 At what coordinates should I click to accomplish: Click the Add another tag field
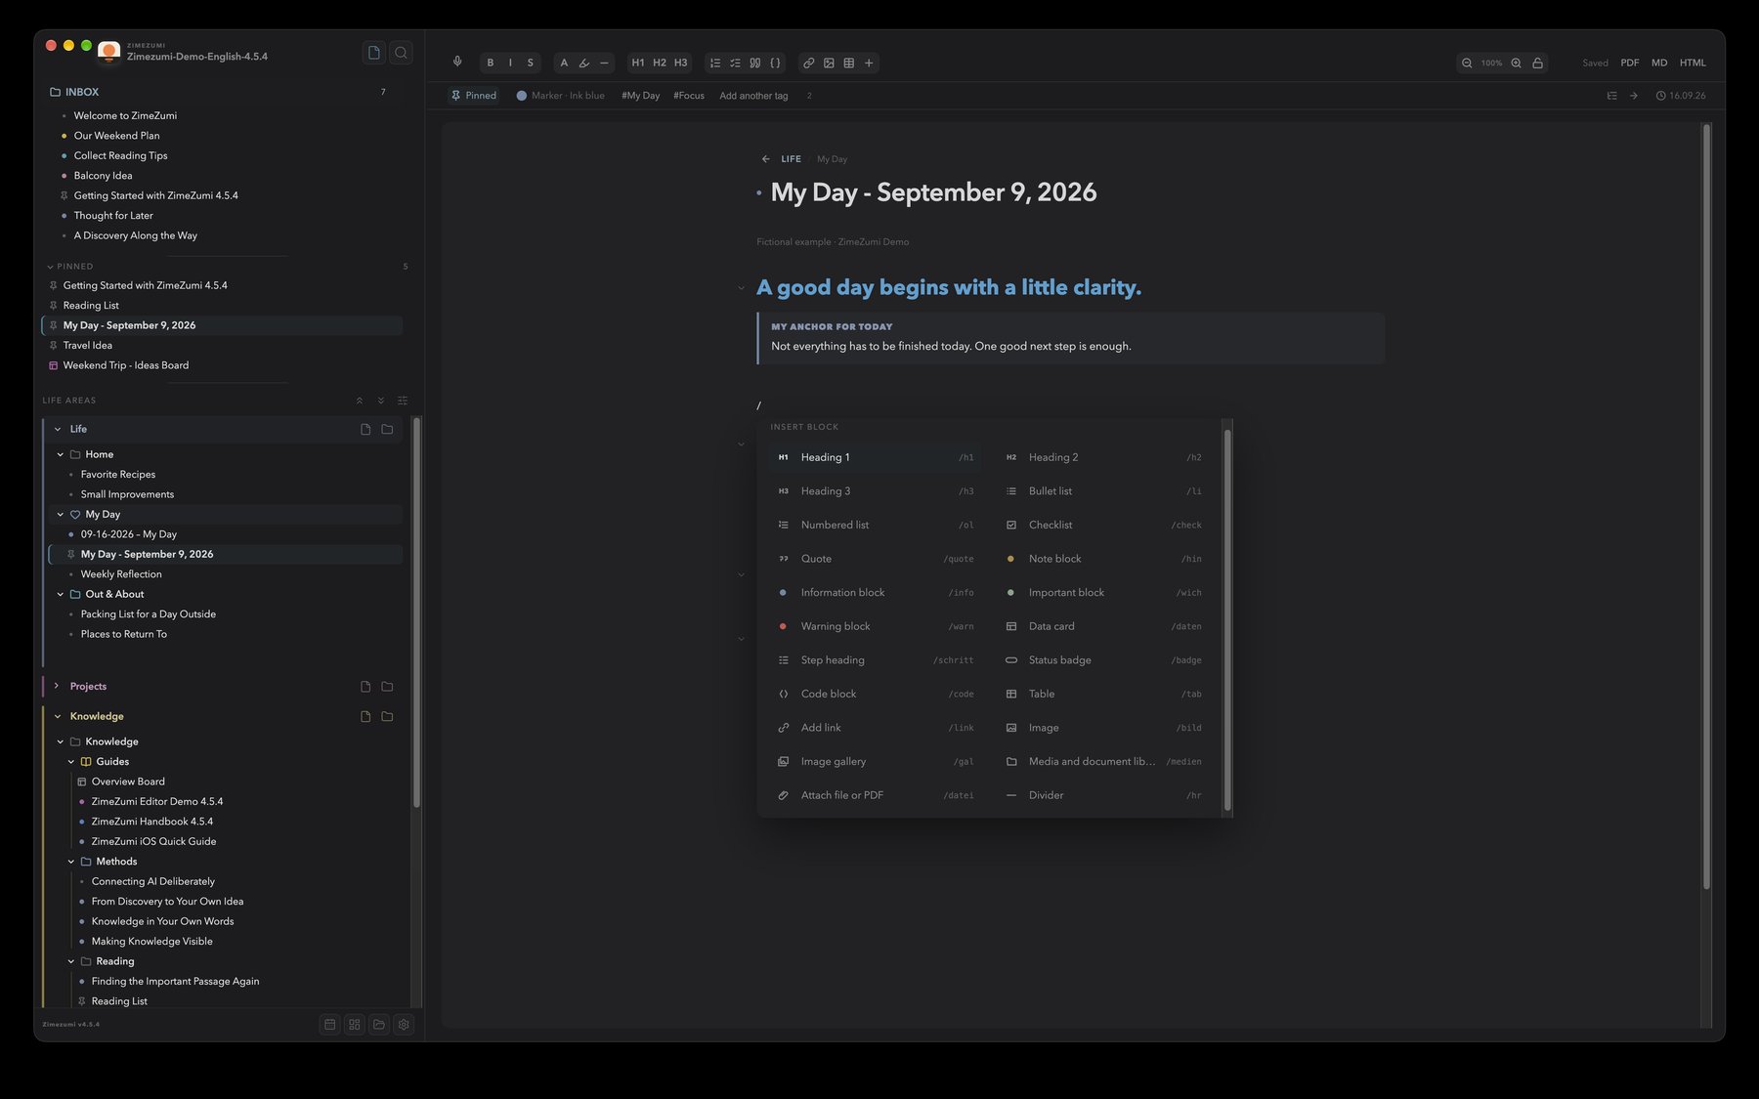(x=753, y=96)
